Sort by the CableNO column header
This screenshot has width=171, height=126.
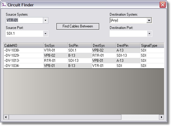(x=24, y=46)
